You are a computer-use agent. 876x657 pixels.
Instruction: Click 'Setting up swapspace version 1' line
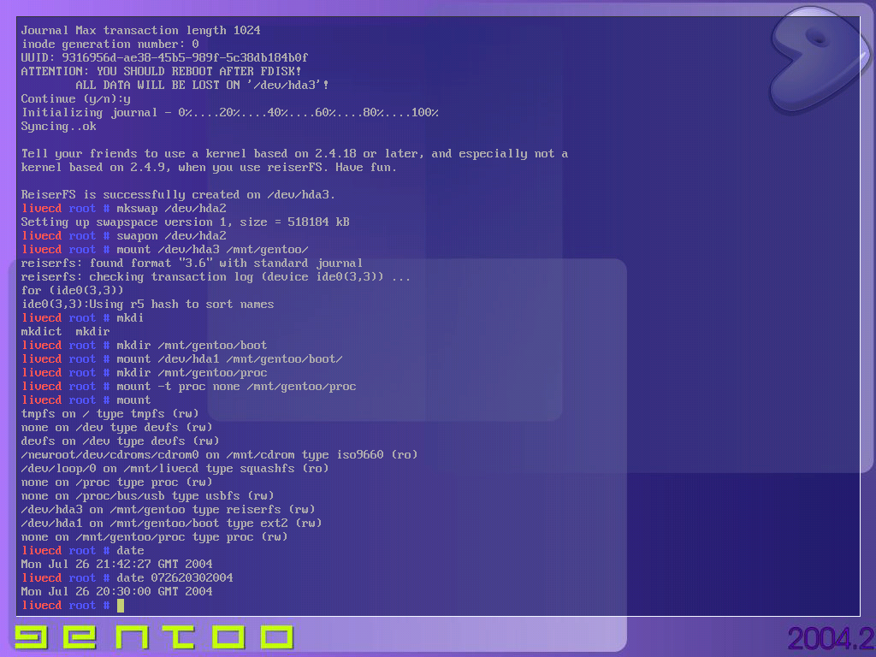pos(185,222)
